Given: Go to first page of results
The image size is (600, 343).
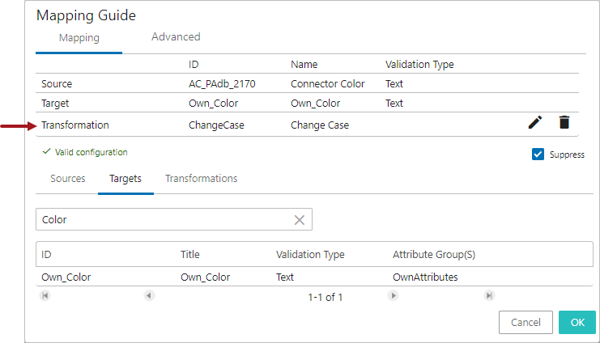Looking at the screenshot, I should [45, 296].
